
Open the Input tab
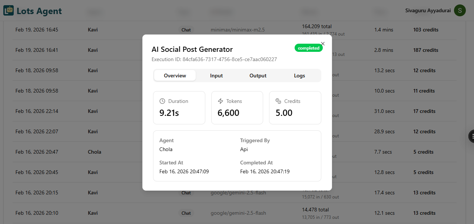pyautogui.click(x=216, y=76)
